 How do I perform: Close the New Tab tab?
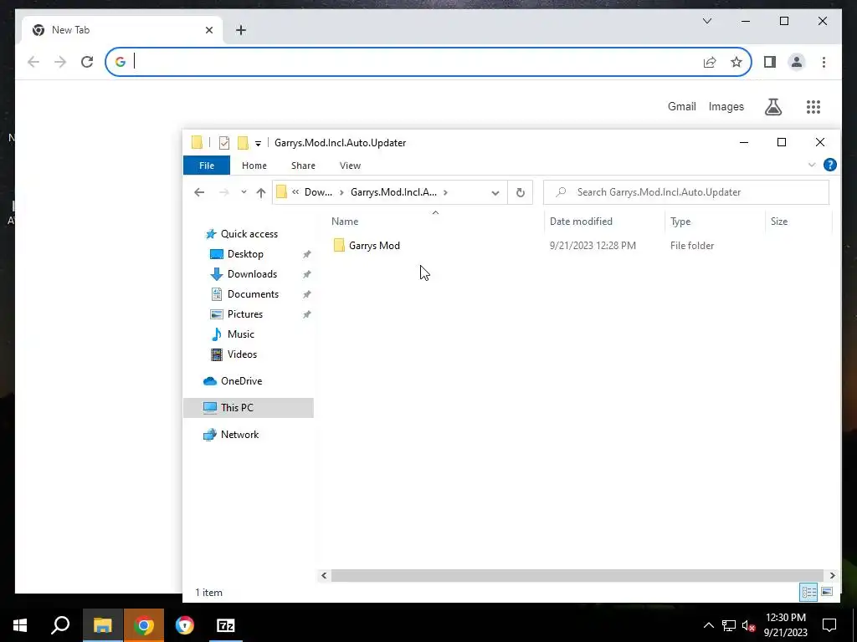pyautogui.click(x=208, y=30)
